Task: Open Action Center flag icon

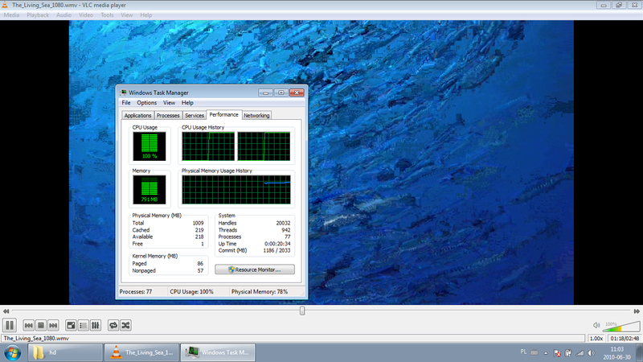Action: (557, 353)
